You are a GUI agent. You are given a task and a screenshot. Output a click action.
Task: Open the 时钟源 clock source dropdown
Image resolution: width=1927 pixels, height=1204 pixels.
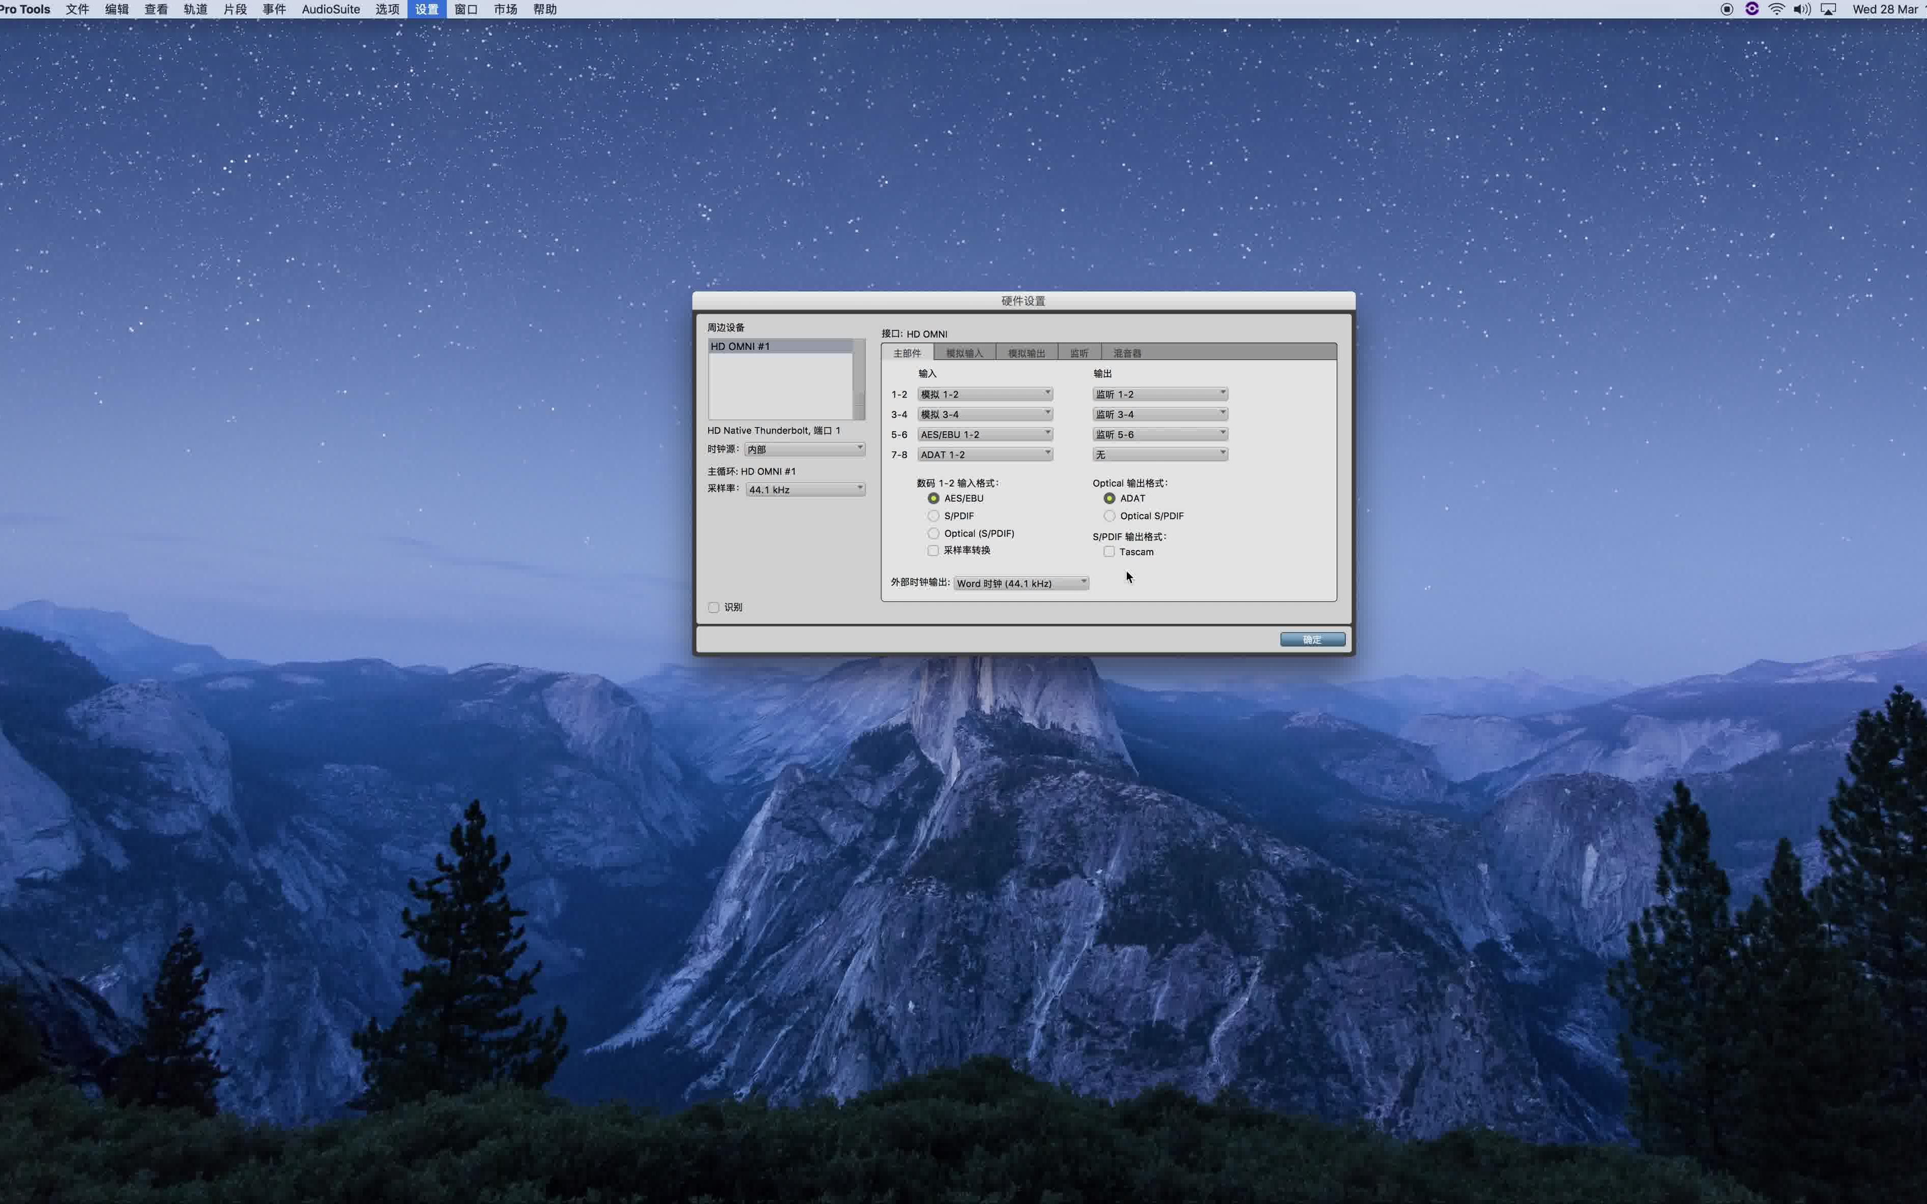pos(805,449)
